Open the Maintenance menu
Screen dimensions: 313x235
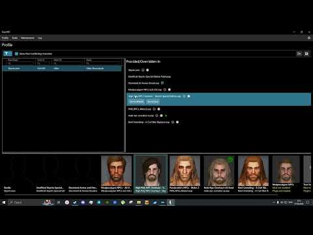tap(27, 38)
